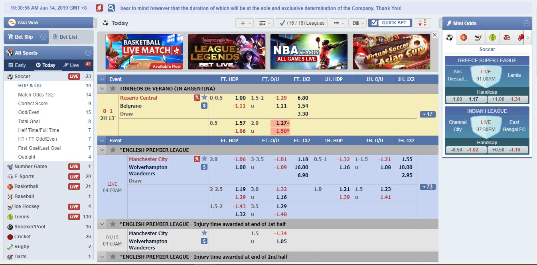This screenshot has height=265, width=537.
Task: Open the NBA Season banner
Action: pyautogui.click(x=309, y=52)
